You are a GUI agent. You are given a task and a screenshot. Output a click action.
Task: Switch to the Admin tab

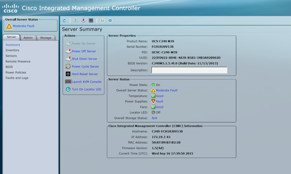coord(28,38)
